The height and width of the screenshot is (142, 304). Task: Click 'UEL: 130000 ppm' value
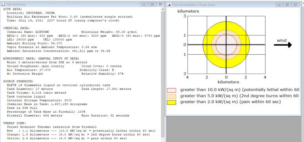pyautogui.click(x=57, y=39)
